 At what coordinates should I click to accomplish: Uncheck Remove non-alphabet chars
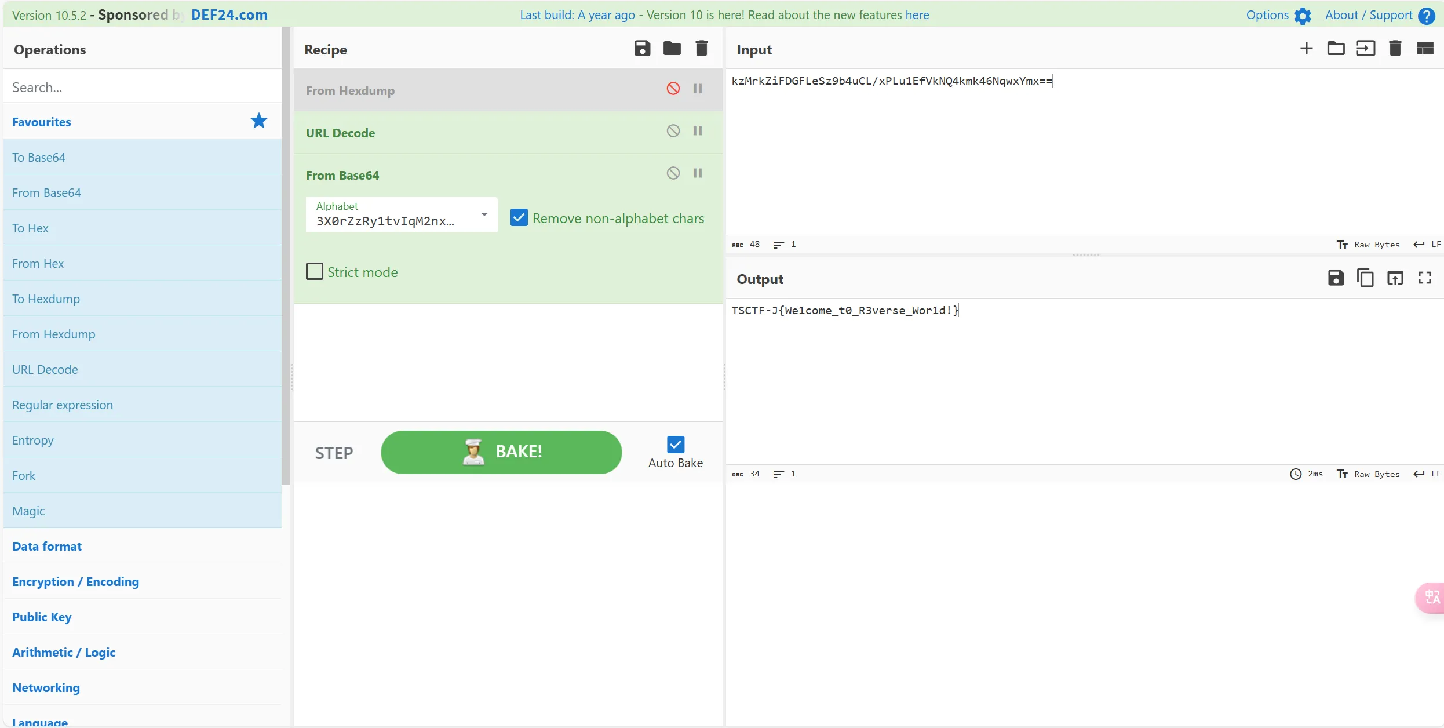(x=519, y=218)
